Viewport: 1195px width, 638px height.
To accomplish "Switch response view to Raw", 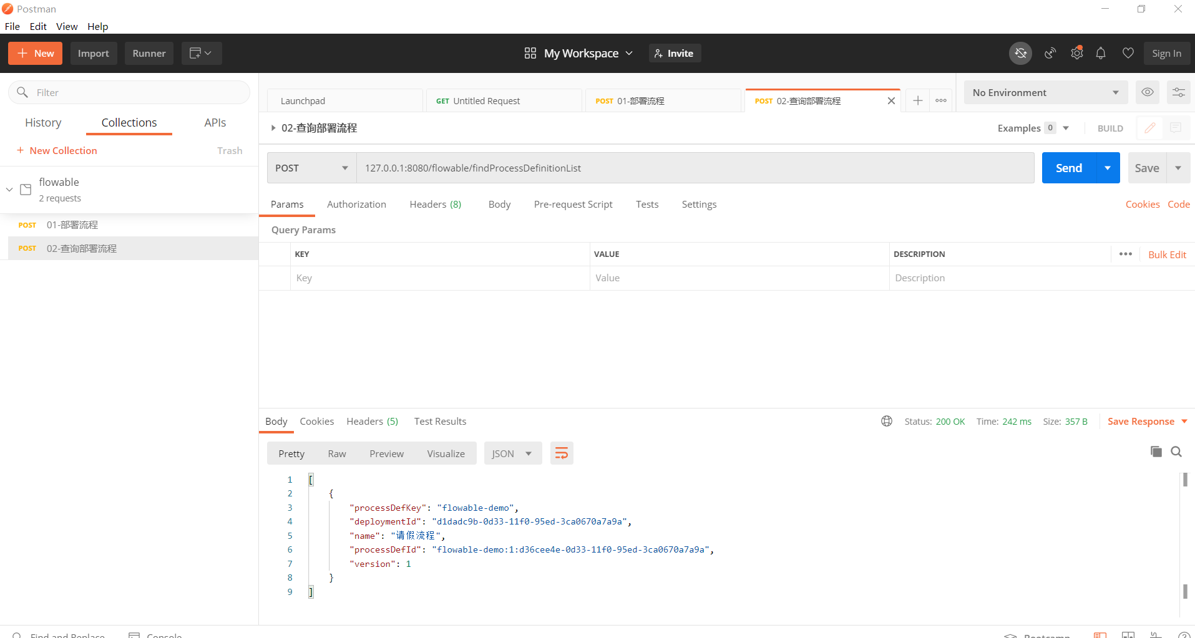I will click(x=336, y=453).
